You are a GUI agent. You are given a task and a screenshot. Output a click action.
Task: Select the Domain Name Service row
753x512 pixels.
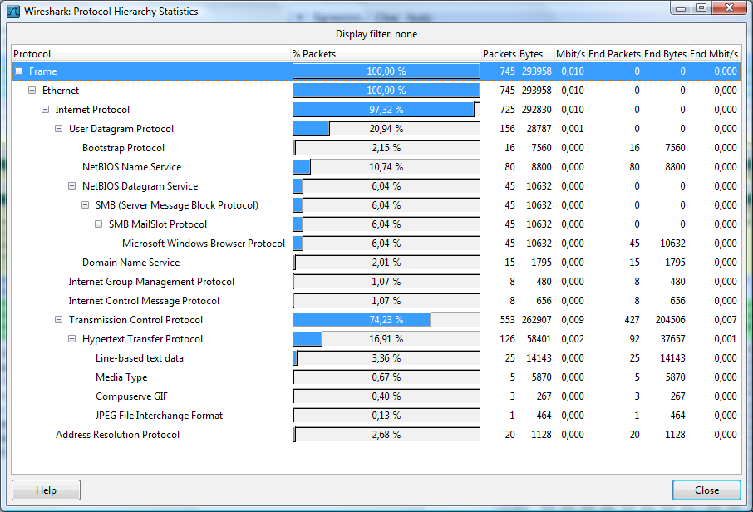pyautogui.click(x=376, y=263)
